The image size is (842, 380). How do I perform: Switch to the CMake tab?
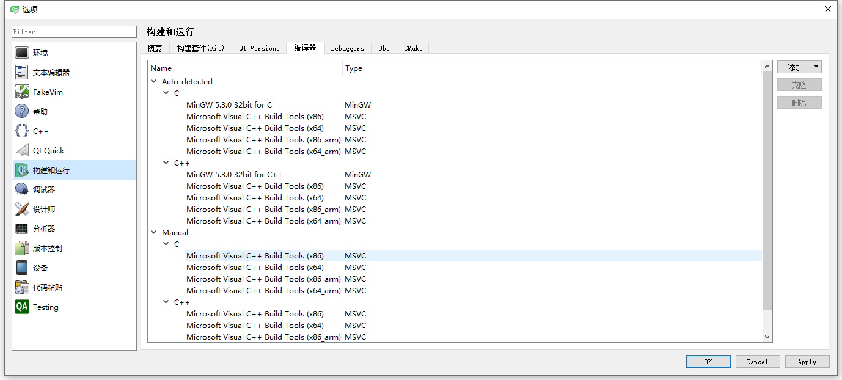pos(412,48)
